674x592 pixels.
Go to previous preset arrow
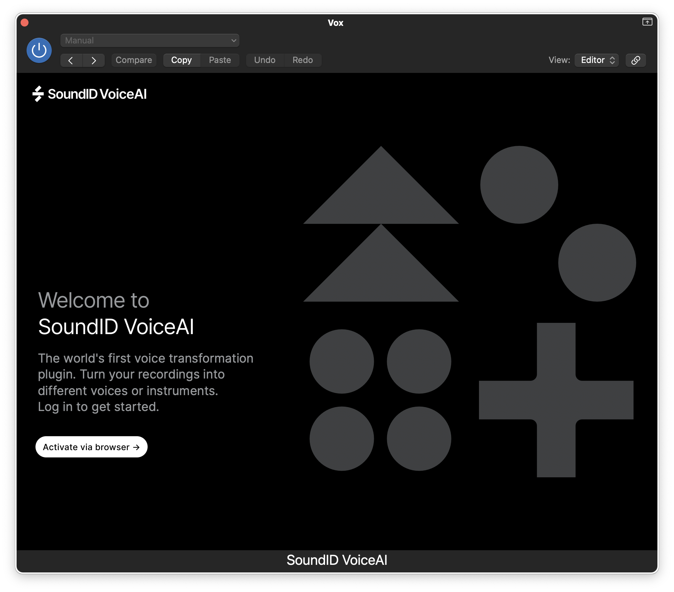click(71, 60)
